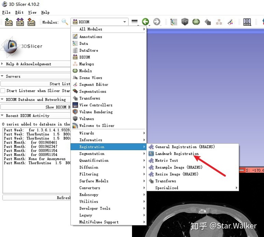Choose Metric Test
The height and width of the screenshot is (237, 264).
pos(193,161)
